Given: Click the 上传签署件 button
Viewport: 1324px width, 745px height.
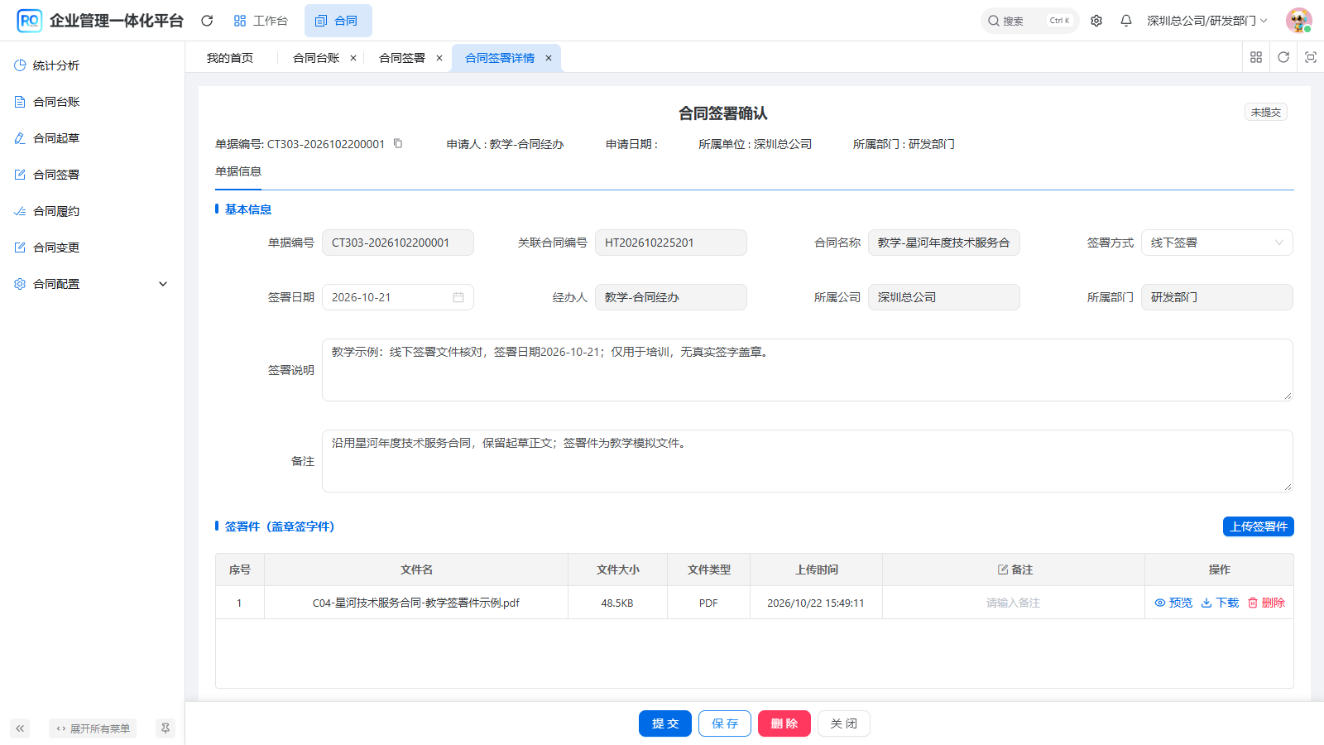Looking at the screenshot, I should (x=1259, y=526).
